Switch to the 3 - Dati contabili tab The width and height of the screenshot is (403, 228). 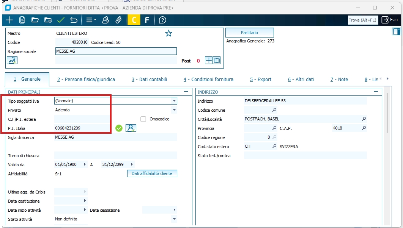149,79
